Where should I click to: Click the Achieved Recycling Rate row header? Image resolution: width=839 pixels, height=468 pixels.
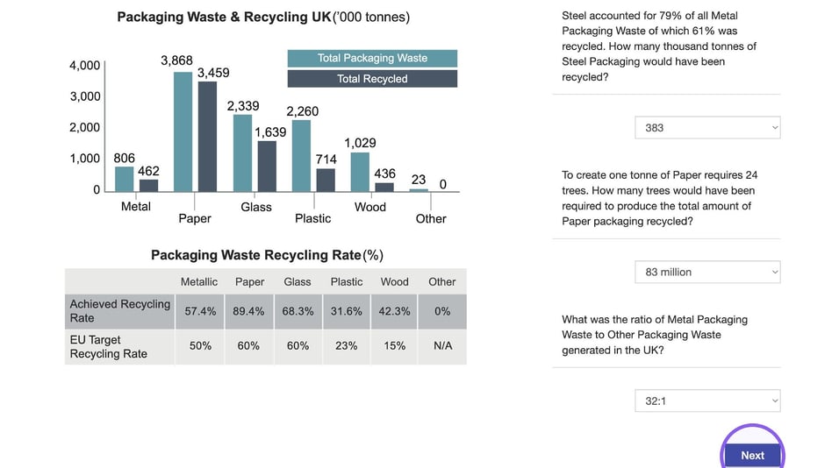coord(120,311)
